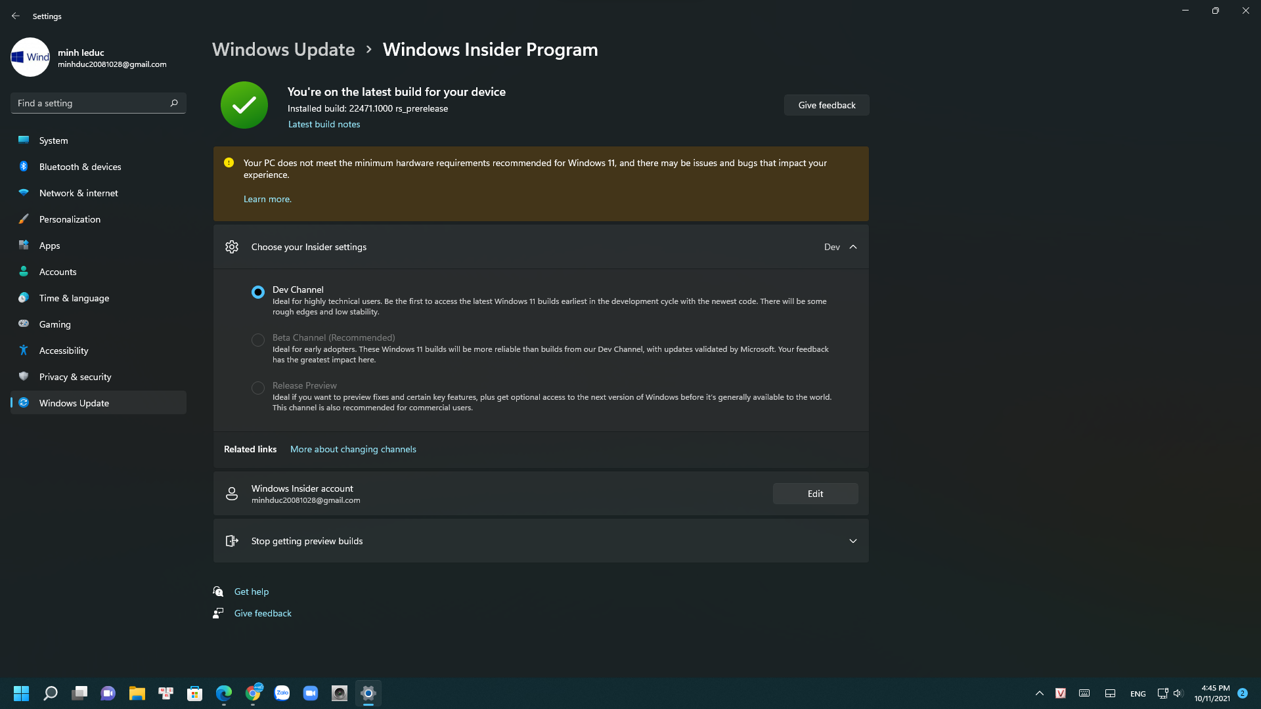Launch Microsoft Edge from taskbar
The height and width of the screenshot is (709, 1261).
pyautogui.click(x=224, y=693)
